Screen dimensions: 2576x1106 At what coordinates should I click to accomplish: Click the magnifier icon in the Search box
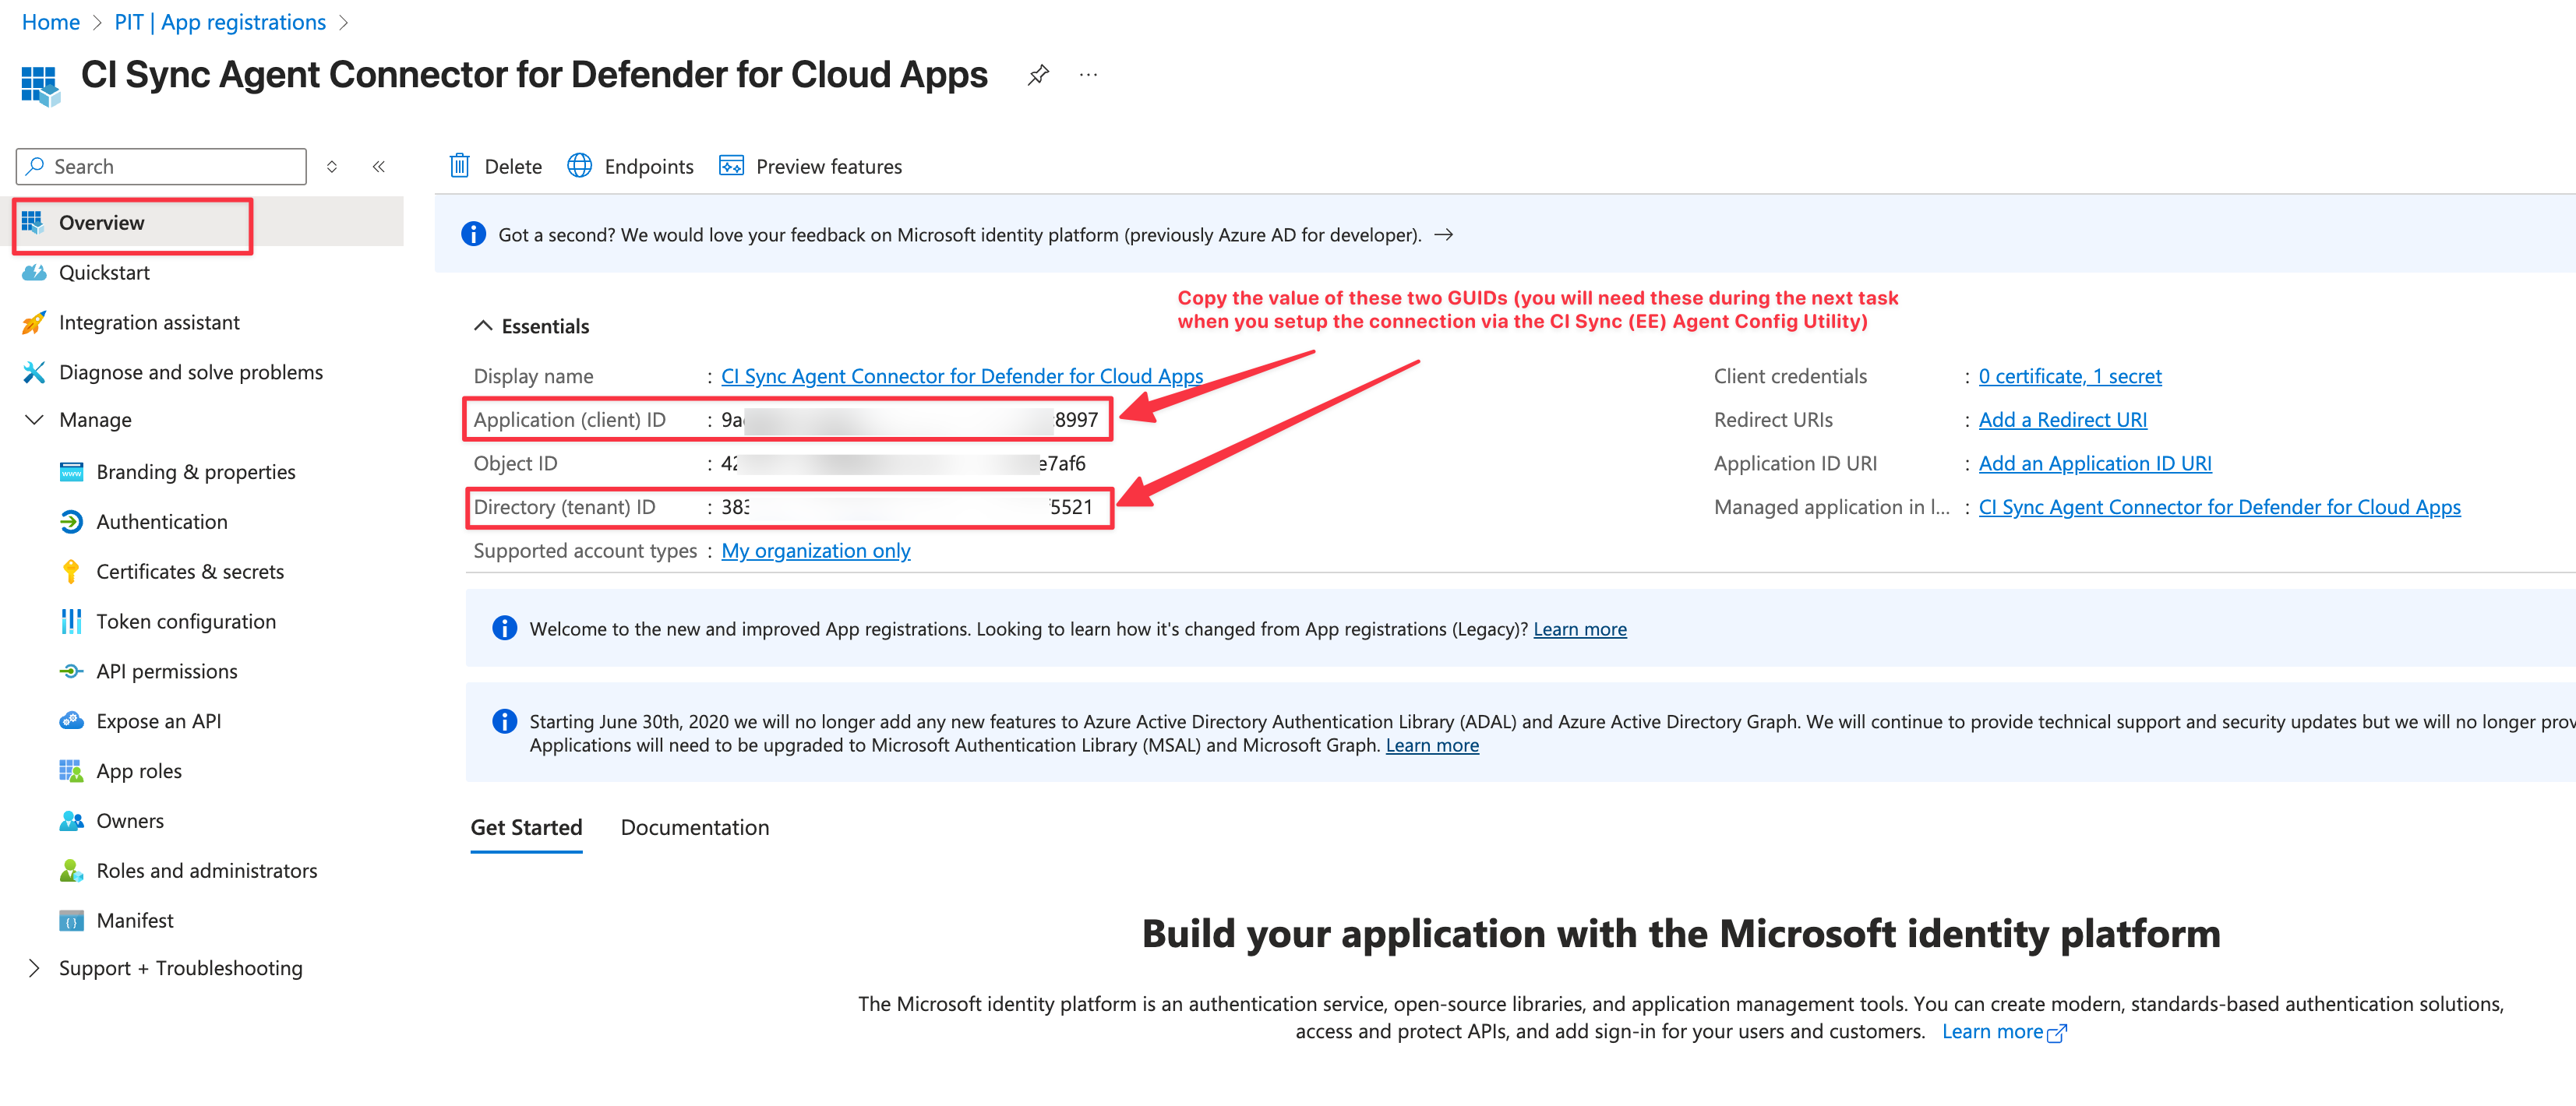(x=35, y=166)
